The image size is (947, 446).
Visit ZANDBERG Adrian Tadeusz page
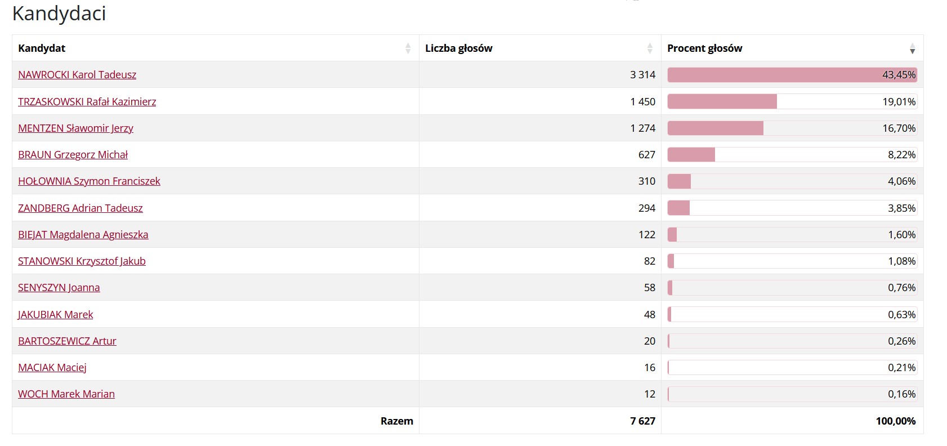(81, 208)
